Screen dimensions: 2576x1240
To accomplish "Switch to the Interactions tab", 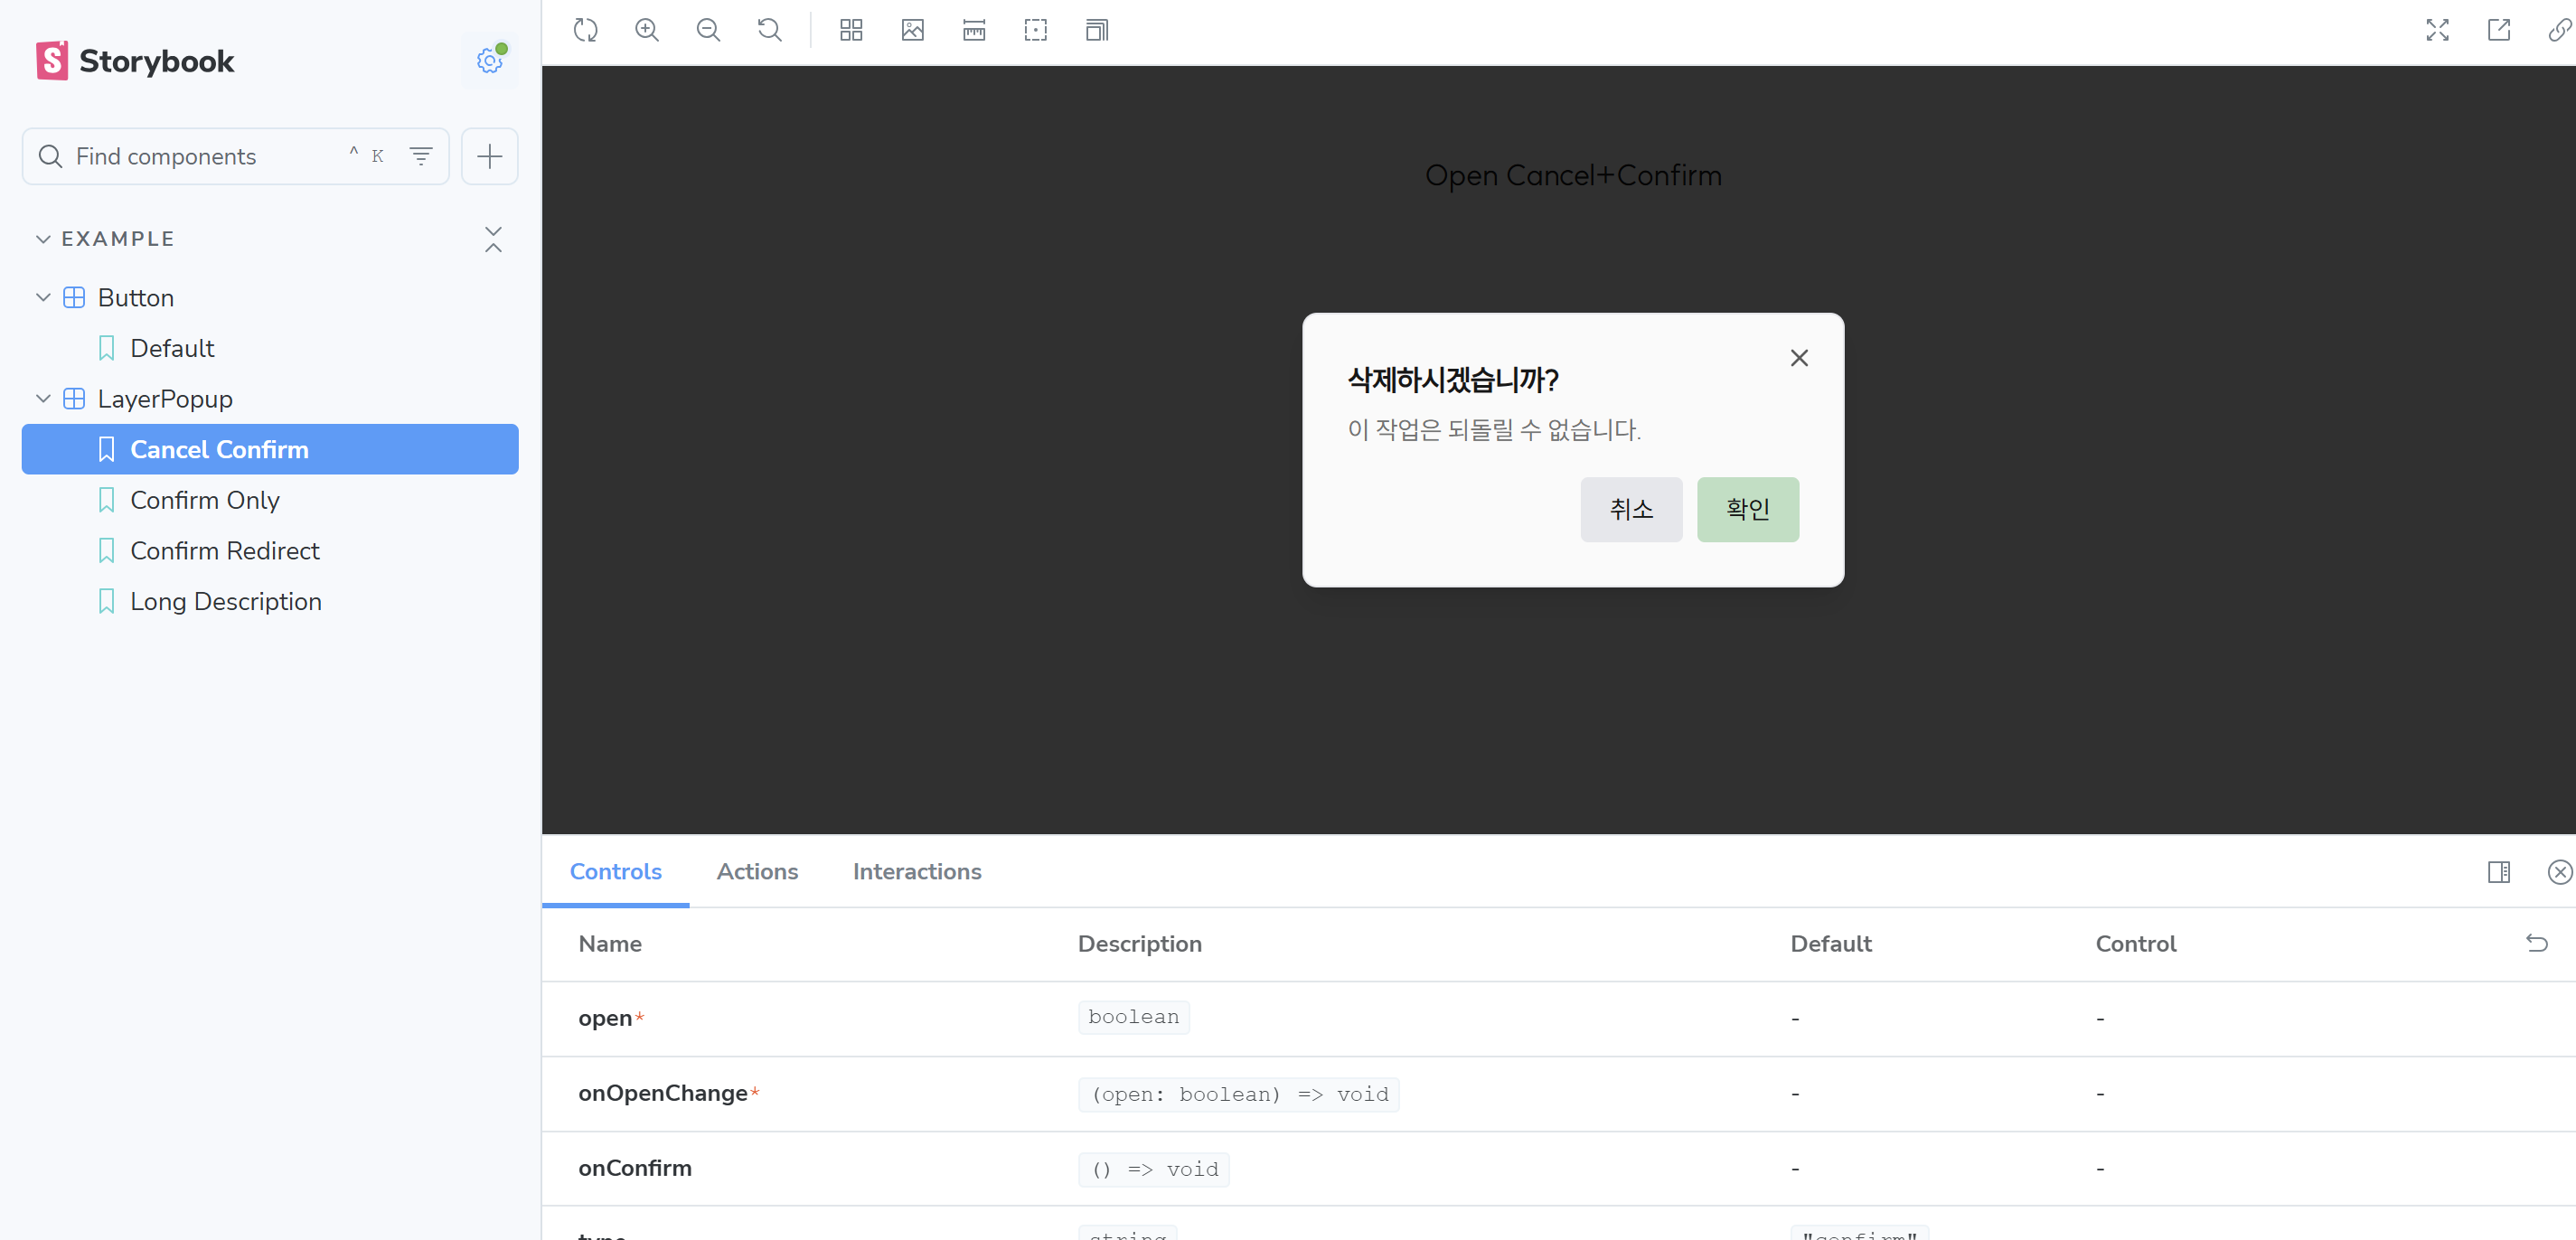I will [x=916, y=871].
